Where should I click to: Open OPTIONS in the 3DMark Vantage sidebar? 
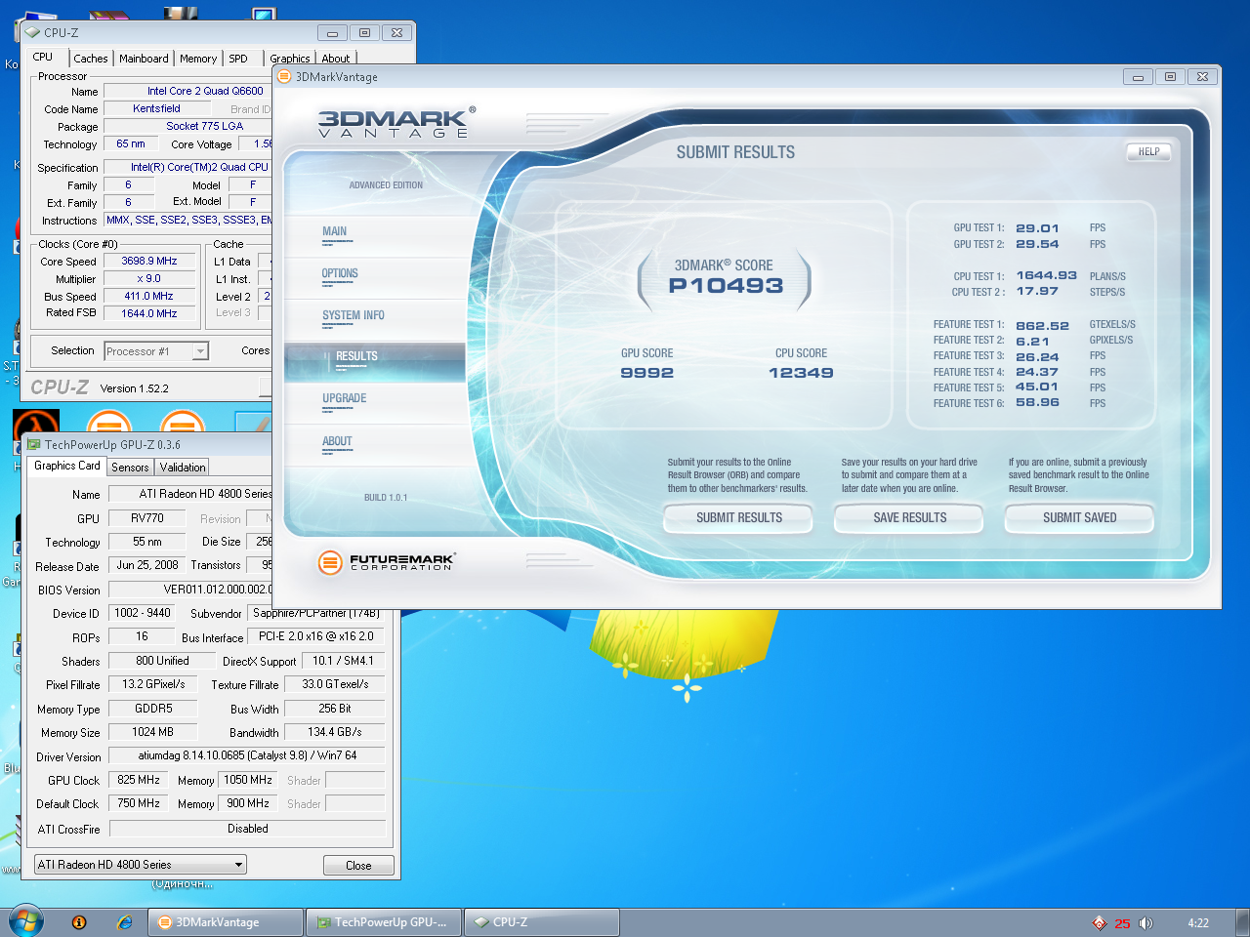coord(340,274)
